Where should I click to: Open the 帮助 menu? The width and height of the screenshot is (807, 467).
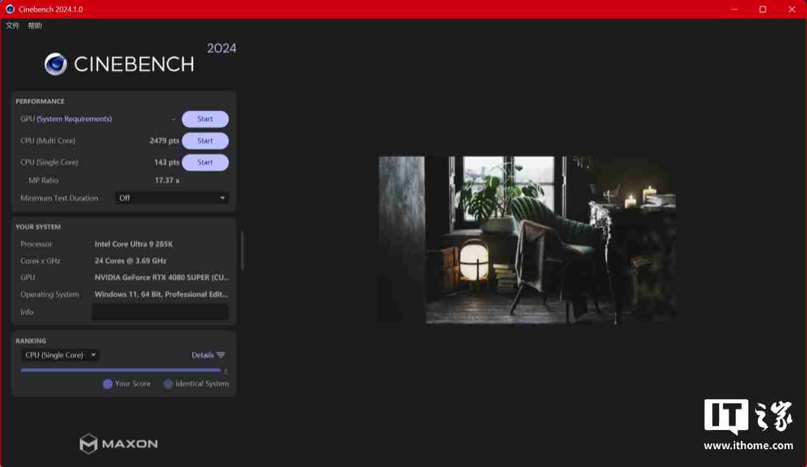tap(35, 26)
